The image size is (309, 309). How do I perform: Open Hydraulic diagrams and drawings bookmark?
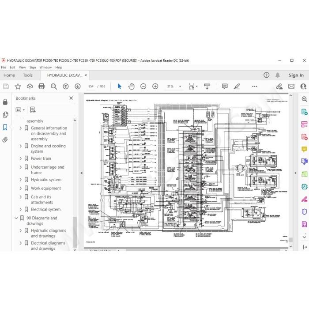pos(48,233)
